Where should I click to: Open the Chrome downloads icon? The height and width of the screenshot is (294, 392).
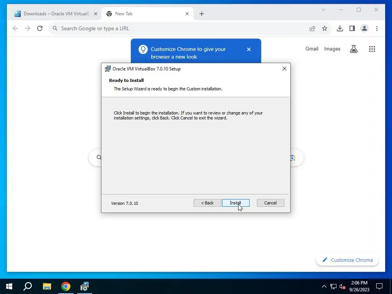(x=340, y=28)
